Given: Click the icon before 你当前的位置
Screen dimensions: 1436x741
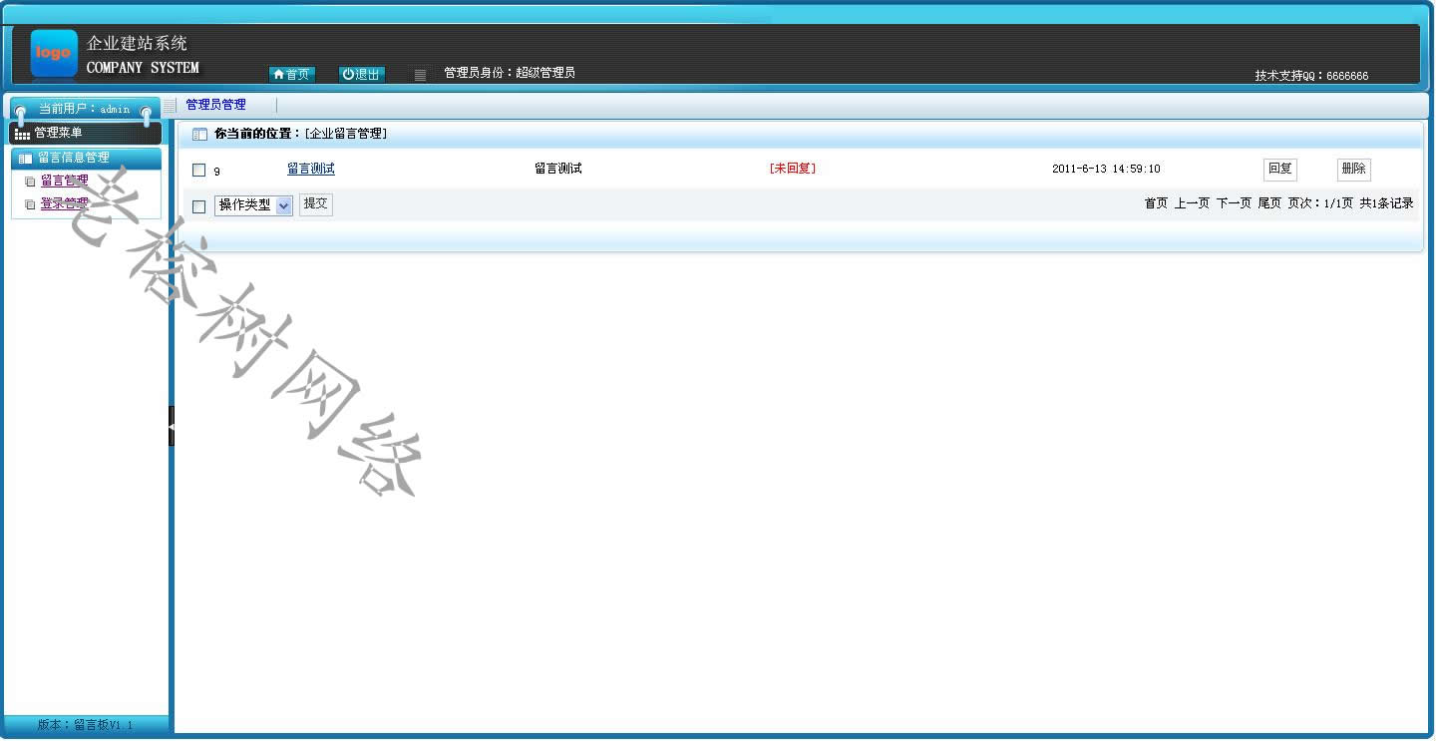Looking at the screenshot, I should (199, 134).
